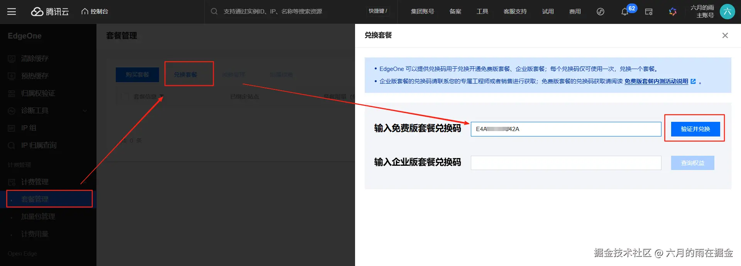Click the 套餐信息 column header text
741x266 pixels.
145,96
